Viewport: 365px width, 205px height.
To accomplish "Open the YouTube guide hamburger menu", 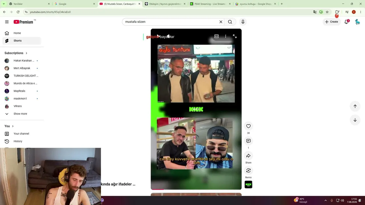I will tap(7, 22).
